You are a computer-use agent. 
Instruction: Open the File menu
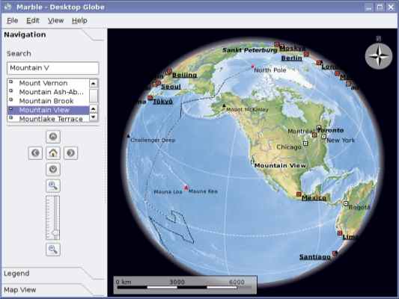[13, 21]
